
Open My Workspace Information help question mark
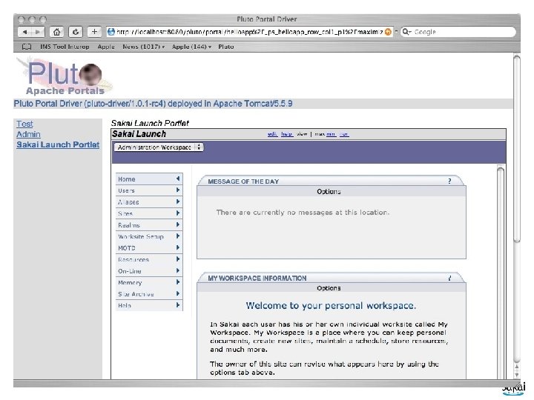tap(449, 278)
